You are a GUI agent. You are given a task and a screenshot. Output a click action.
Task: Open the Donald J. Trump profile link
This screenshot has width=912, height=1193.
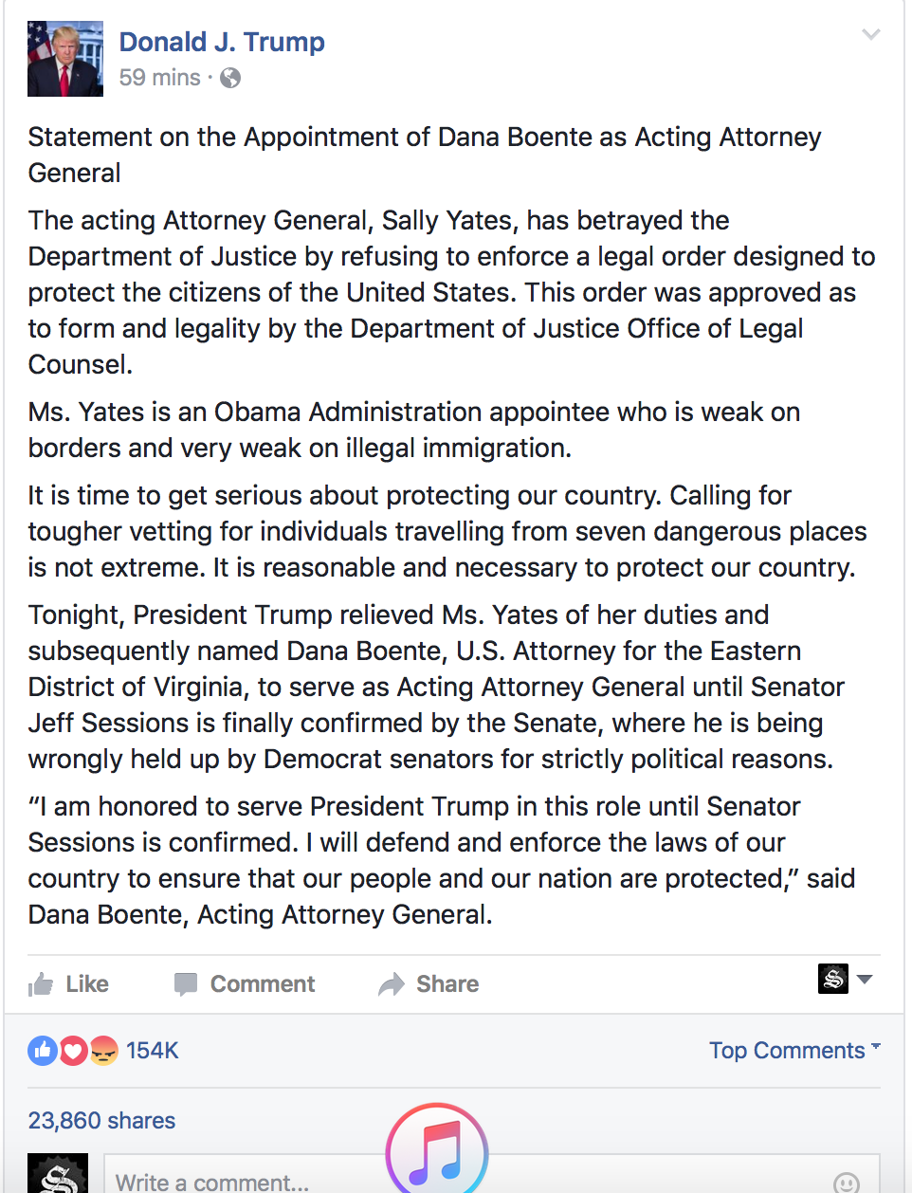[222, 42]
